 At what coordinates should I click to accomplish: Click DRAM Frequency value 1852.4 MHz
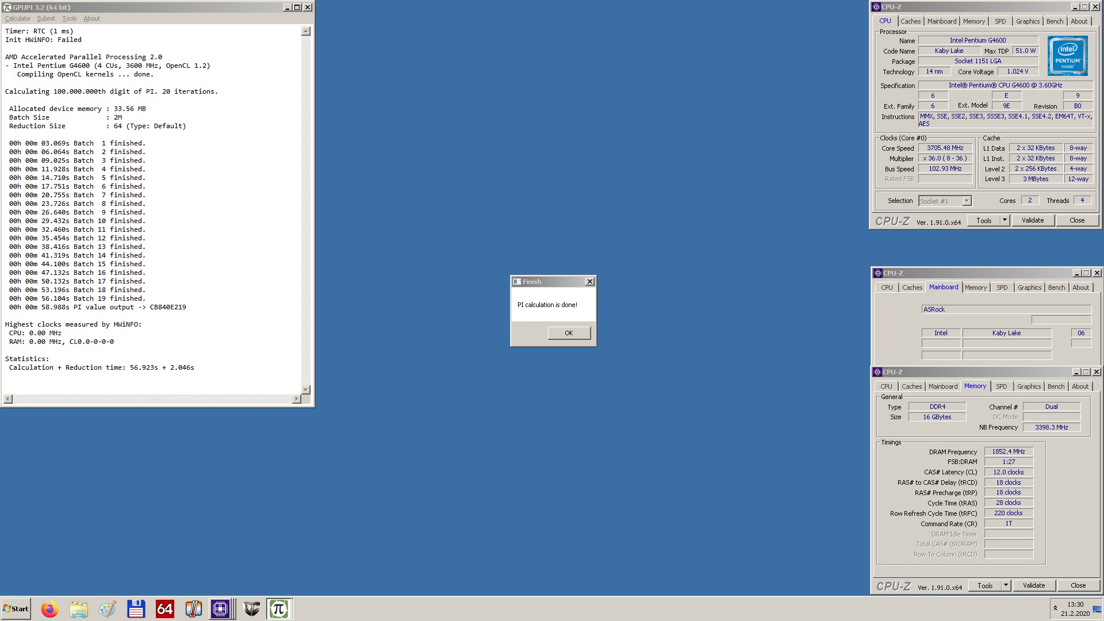pyautogui.click(x=1009, y=451)
